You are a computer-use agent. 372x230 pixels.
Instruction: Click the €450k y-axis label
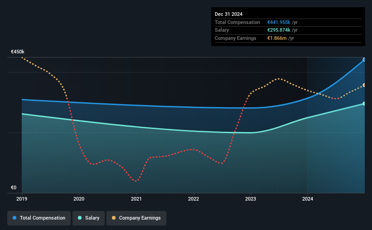(18, 52)
